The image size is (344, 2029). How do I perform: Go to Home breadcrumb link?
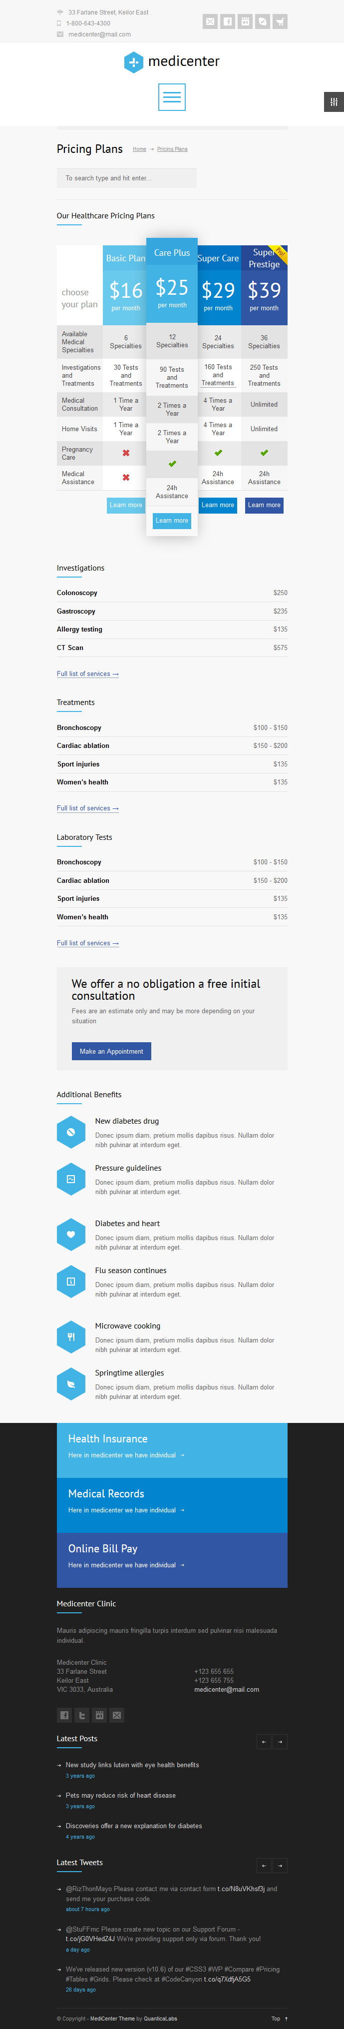point(139,149)
